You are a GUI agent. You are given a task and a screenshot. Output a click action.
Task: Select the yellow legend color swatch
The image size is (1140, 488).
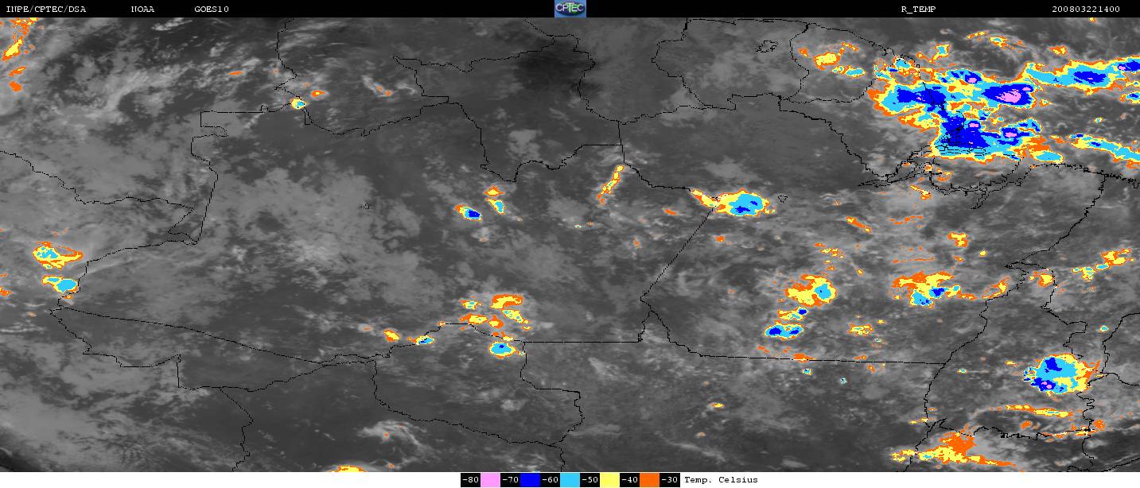(610, 480)
